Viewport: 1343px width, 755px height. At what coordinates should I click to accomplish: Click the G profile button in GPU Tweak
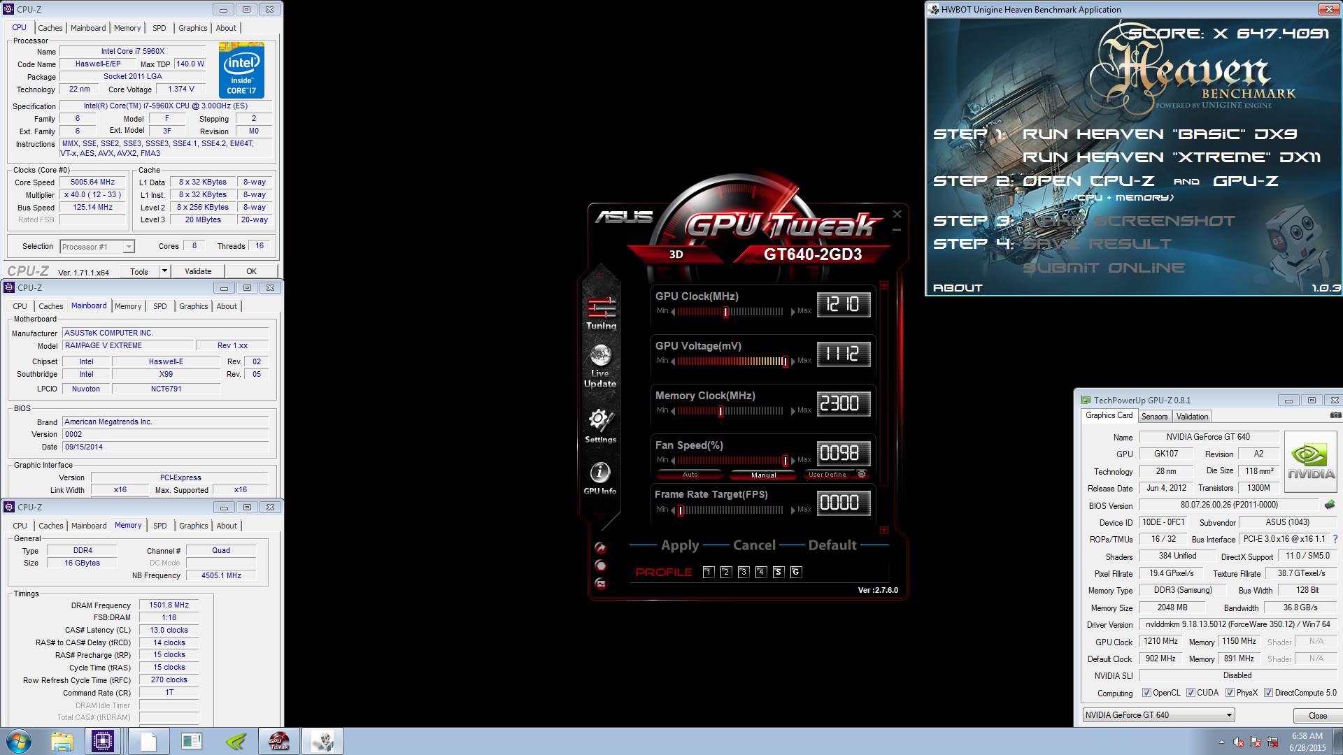[795, 572]
